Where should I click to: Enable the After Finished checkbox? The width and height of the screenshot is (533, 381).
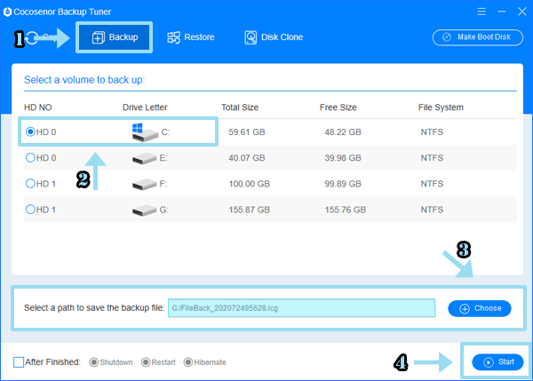coord(19,362)
